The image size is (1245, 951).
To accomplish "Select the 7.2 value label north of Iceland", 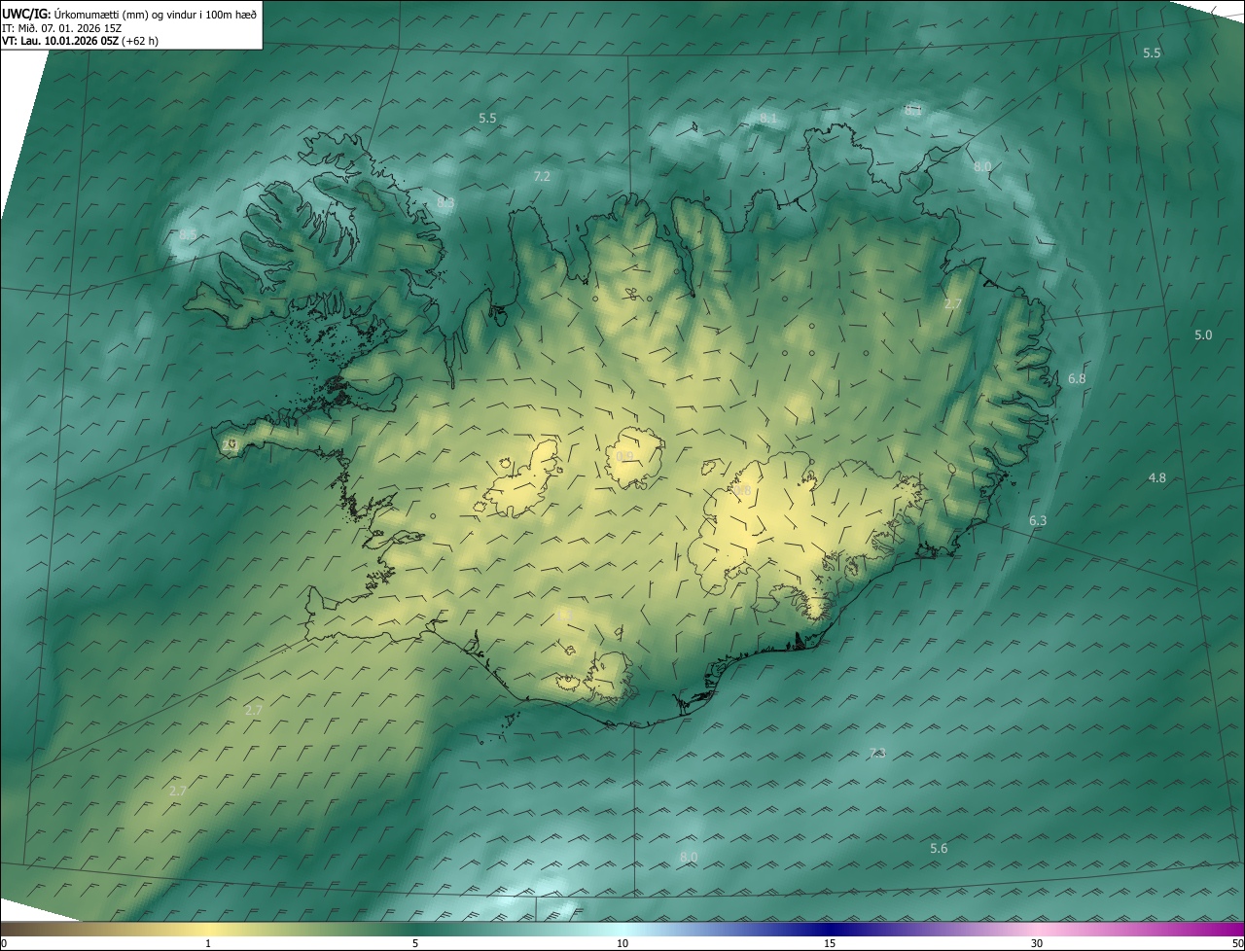I will click(542, 176).
